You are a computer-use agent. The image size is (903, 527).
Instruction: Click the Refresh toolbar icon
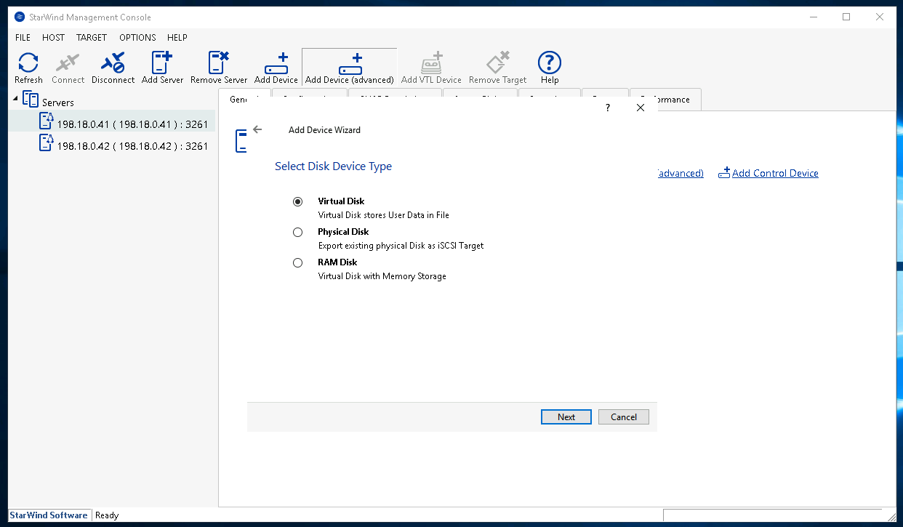click(28, 68)
